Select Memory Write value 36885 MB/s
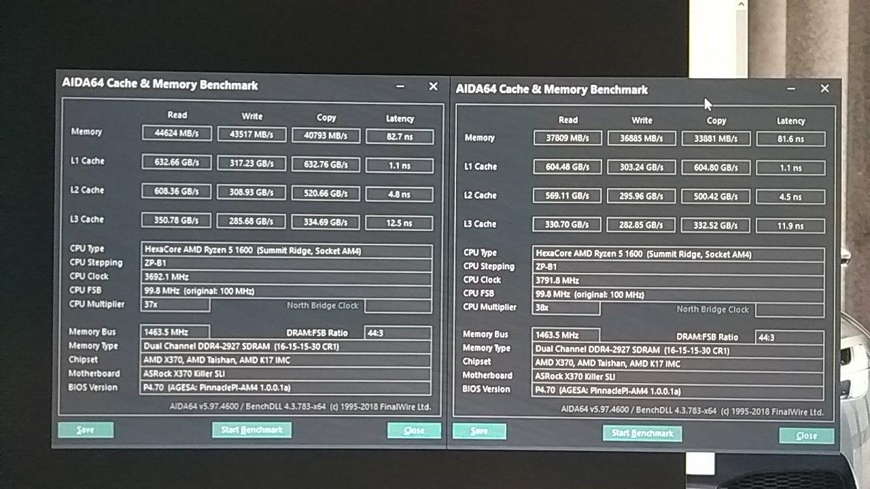Viewport: 870px width, 489px height. coord(642,139)
